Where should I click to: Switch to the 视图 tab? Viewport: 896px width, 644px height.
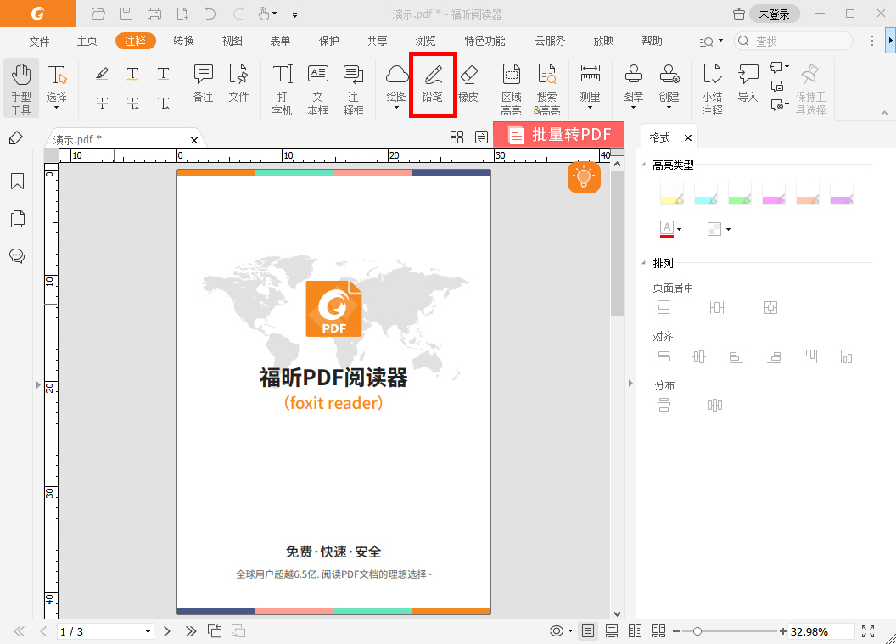232,41
